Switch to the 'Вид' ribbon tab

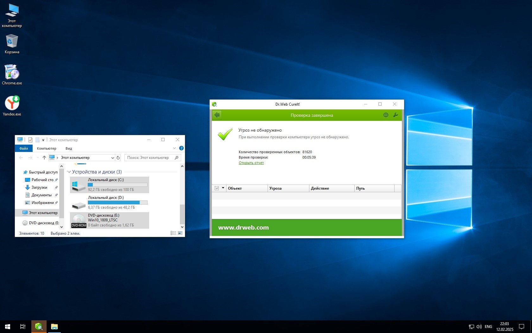click(x=69, y=148)
